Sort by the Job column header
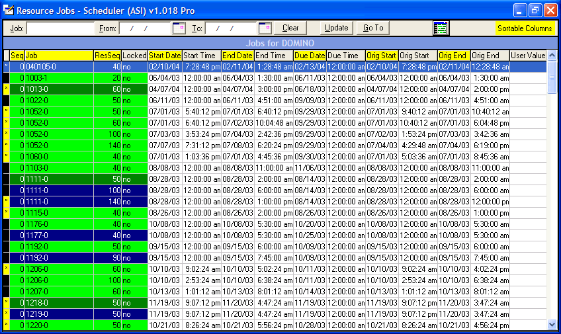The height and width of the screenshot is (334, 561). coord(58,56)
